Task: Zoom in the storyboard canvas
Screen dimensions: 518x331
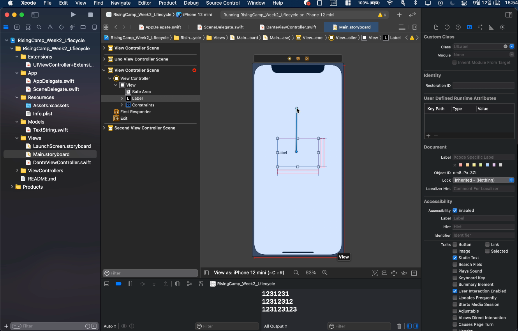Action: (325, 273)
